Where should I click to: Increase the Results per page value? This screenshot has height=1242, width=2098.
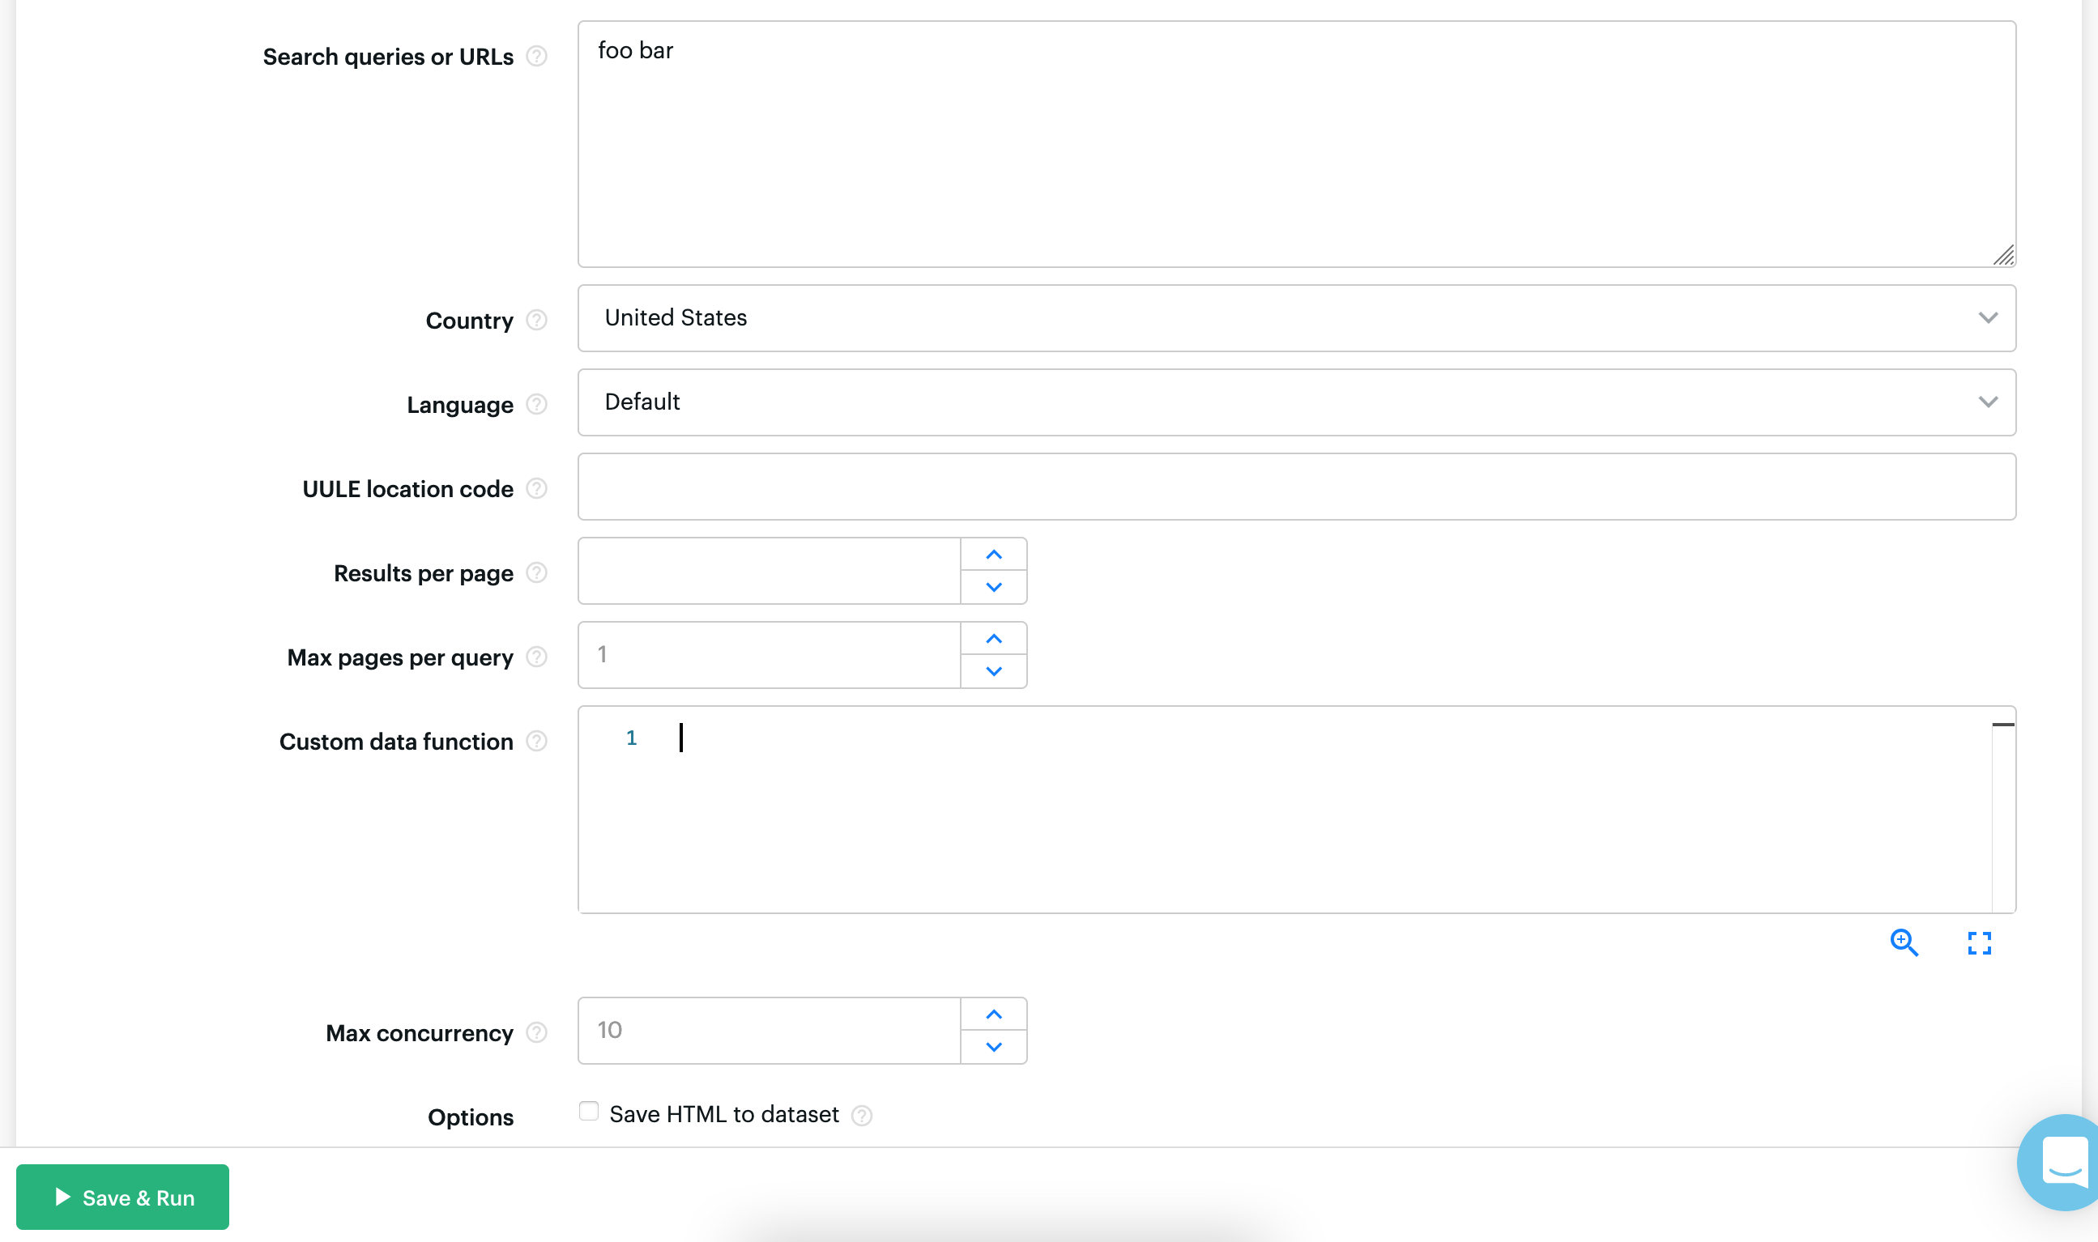[x=993, y=553]
